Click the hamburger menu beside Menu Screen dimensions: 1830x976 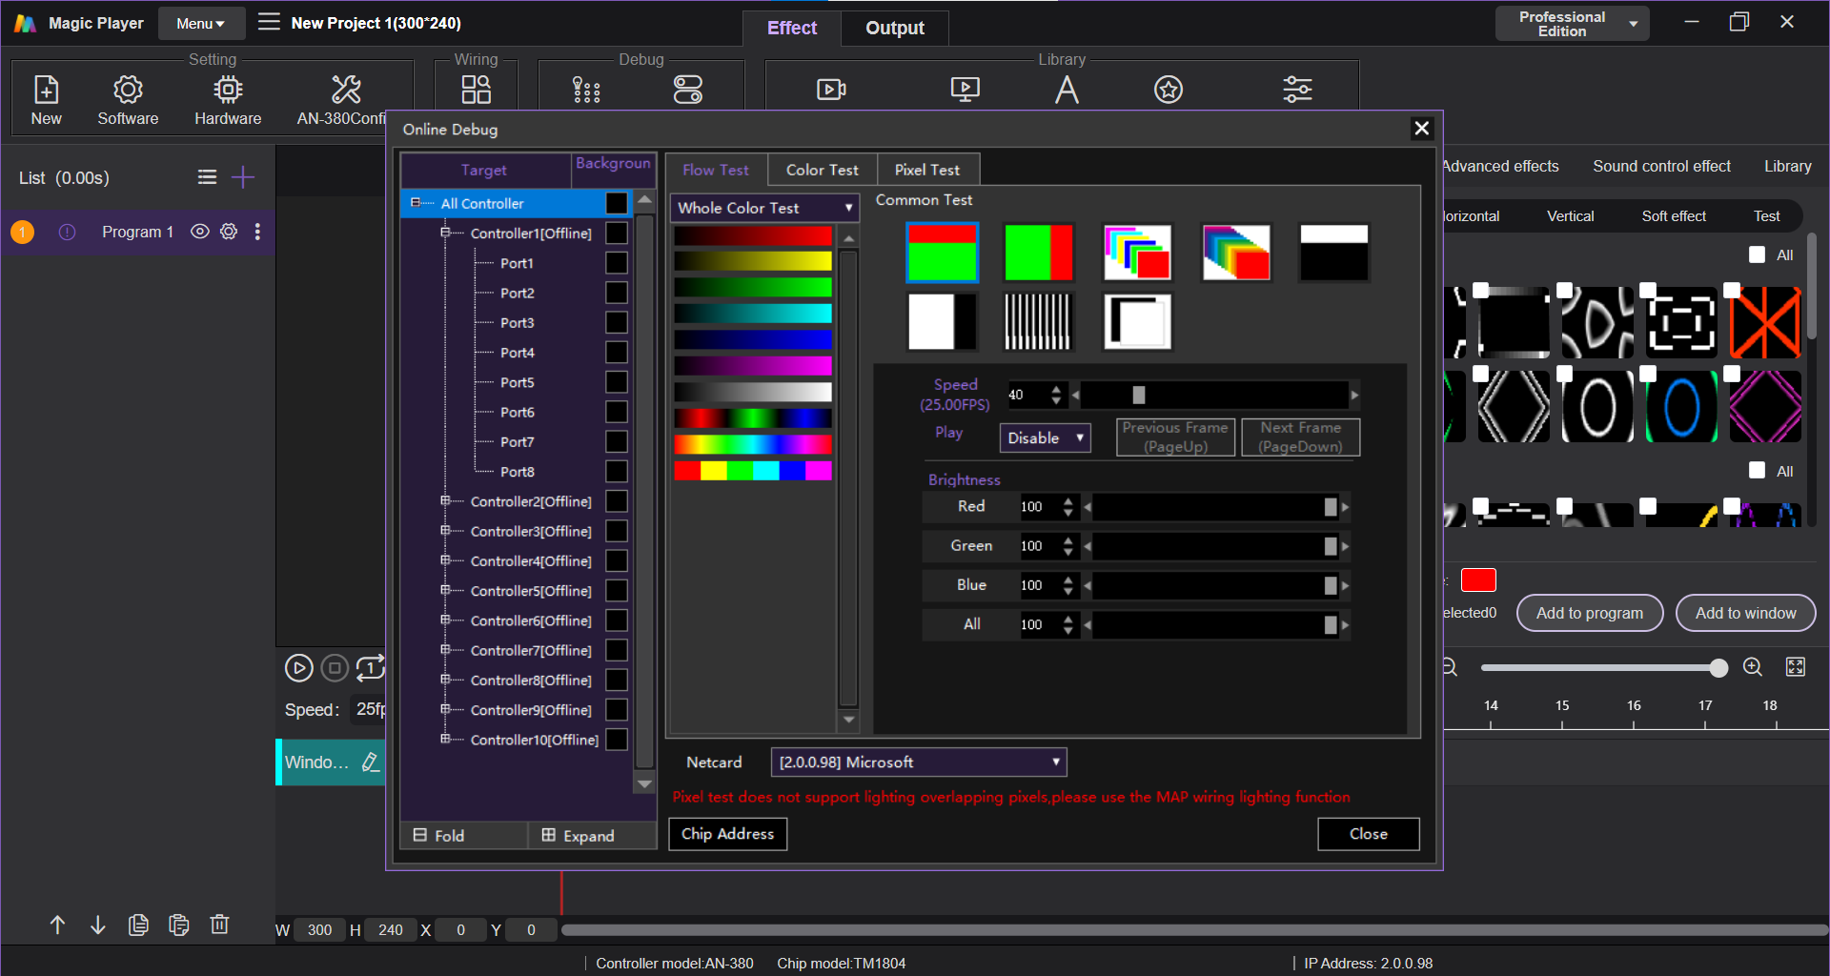269,22
